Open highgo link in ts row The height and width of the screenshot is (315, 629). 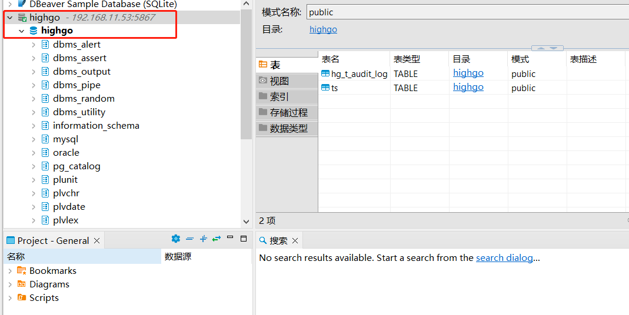point(468,87)
